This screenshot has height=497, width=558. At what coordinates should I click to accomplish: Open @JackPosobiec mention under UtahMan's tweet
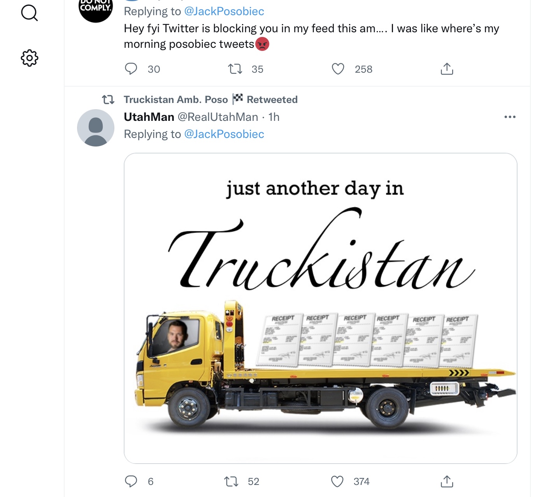[224, 134]
